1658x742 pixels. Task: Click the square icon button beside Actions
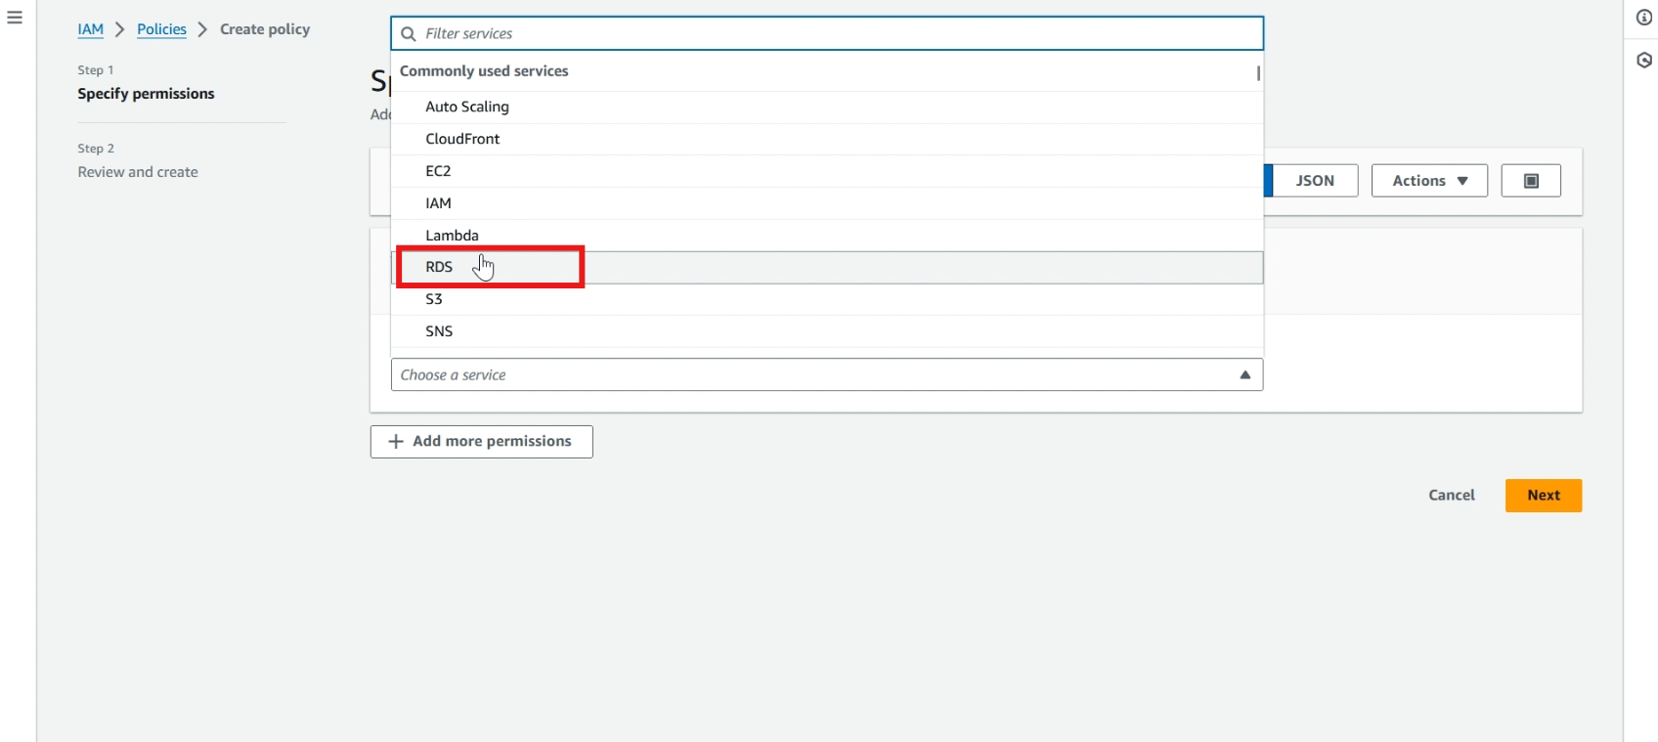(1531, 181)
